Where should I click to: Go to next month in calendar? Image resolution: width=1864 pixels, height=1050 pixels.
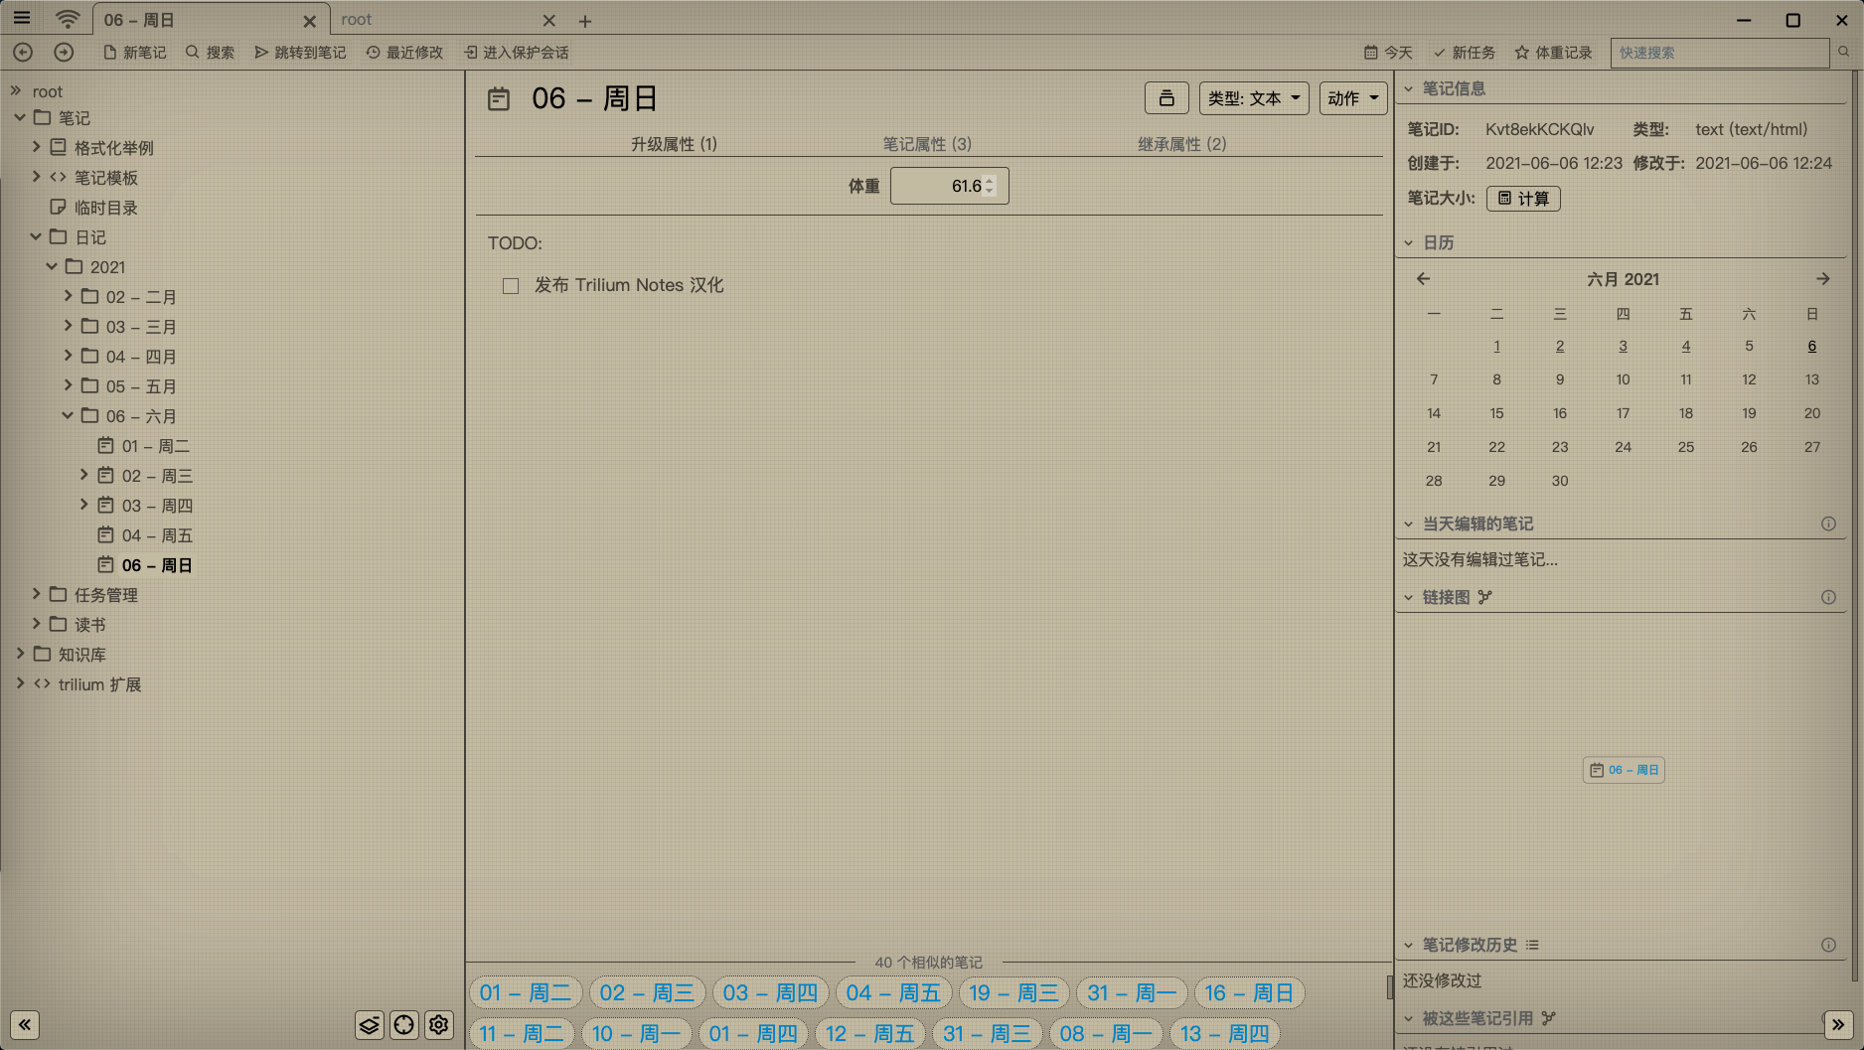(x=1823, y=279)
